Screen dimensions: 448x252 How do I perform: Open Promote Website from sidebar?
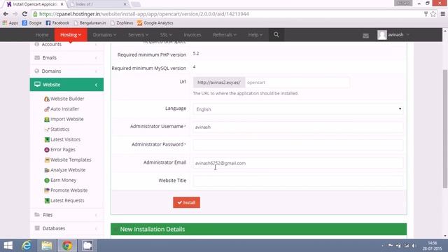tap(66, 190)
